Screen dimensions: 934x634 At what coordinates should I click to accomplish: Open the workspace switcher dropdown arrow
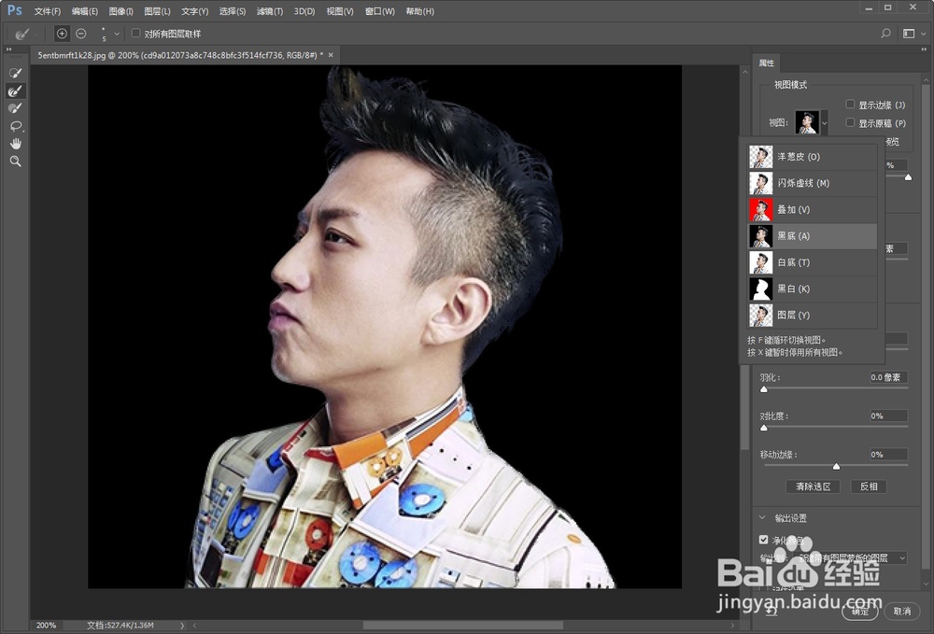point(924,34)
